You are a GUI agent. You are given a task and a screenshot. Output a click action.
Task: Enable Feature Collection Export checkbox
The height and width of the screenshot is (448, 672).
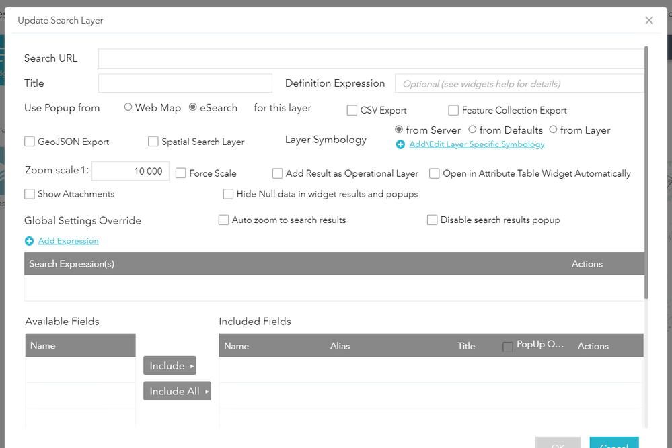[x=453, y=110]
